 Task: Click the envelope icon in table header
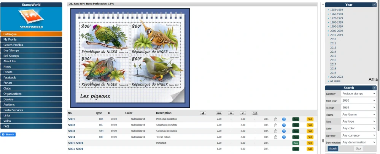coord(254,113)
